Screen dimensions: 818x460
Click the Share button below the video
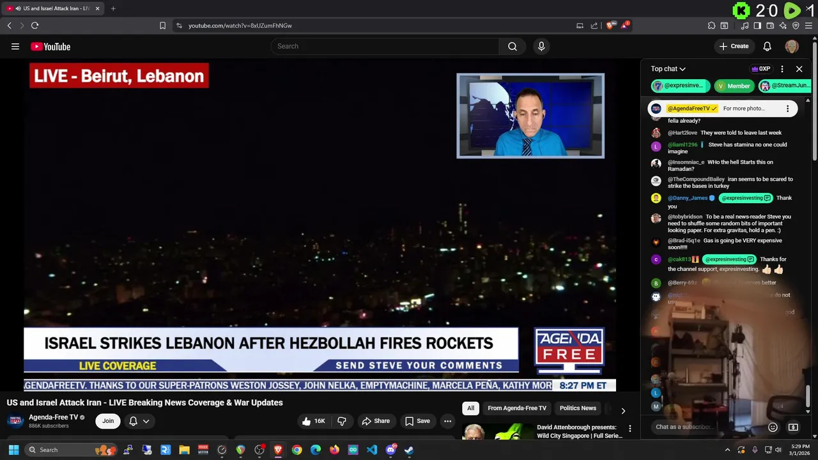pyautogui.click(x=376, y=421)
